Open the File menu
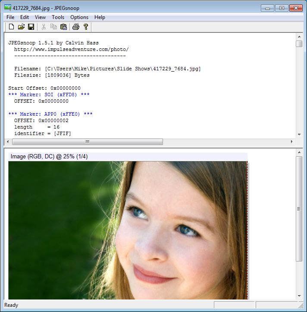 pos(10,17)
